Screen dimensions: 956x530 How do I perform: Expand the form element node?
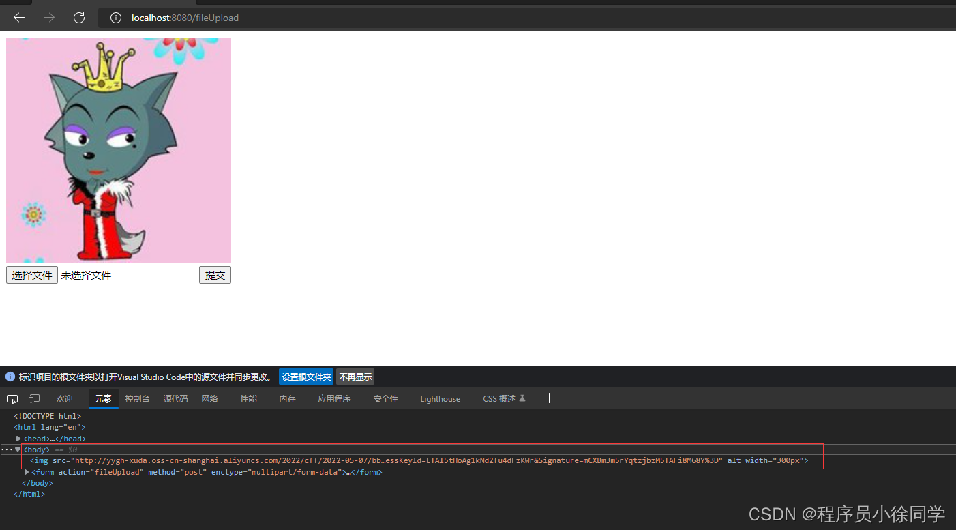(27, 471)
